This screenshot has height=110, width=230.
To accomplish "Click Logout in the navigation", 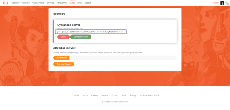I will coord(88,3).
